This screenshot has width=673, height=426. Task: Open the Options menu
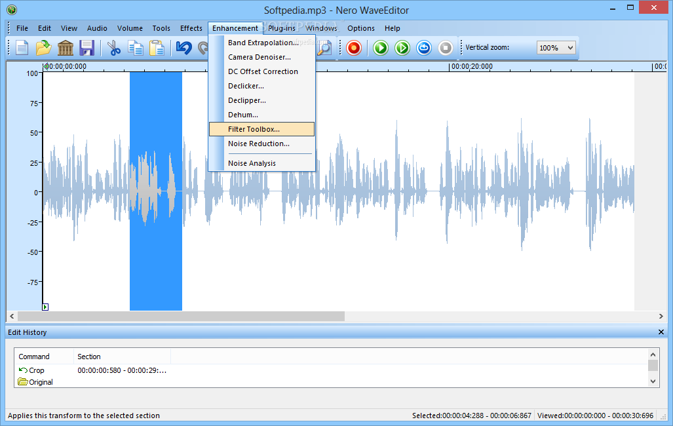click(360, 28)
